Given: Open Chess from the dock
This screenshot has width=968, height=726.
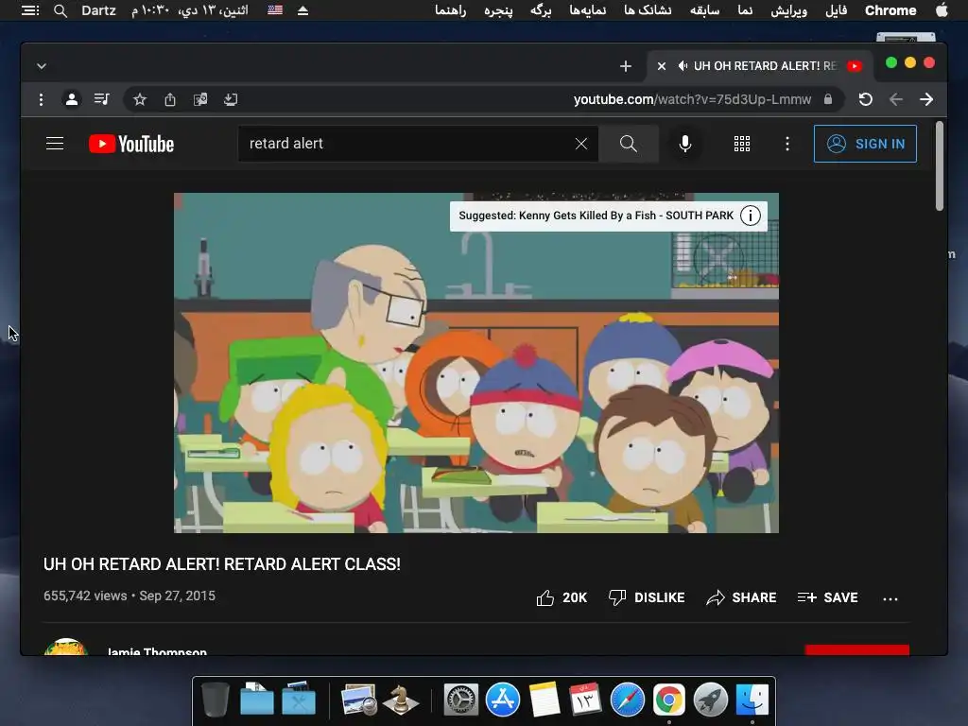Looking at the screenshot, I should tap(401, 700).
